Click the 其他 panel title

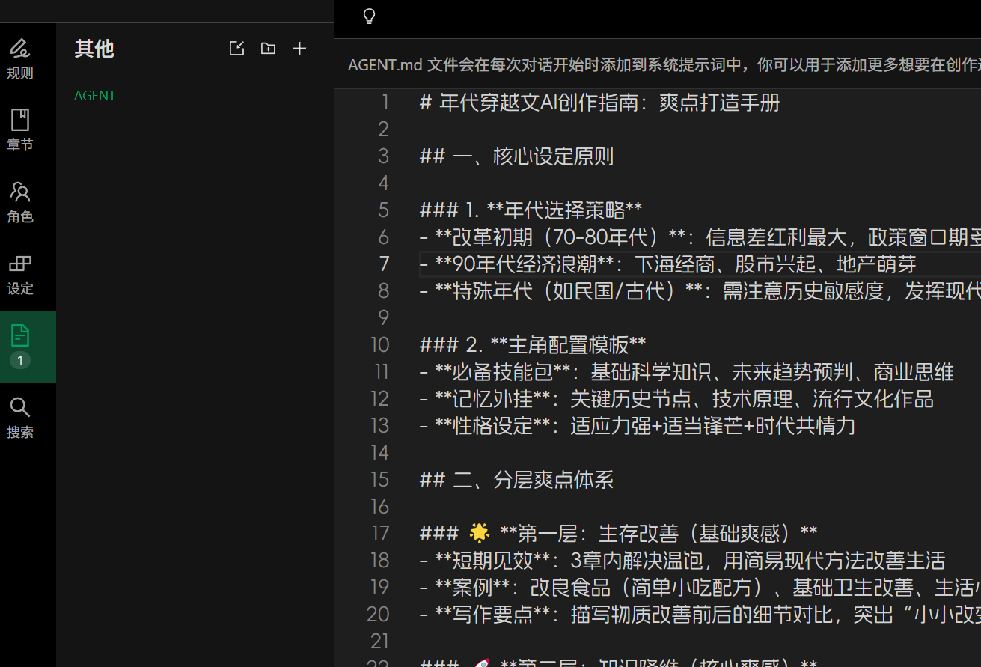click(94, 49)
